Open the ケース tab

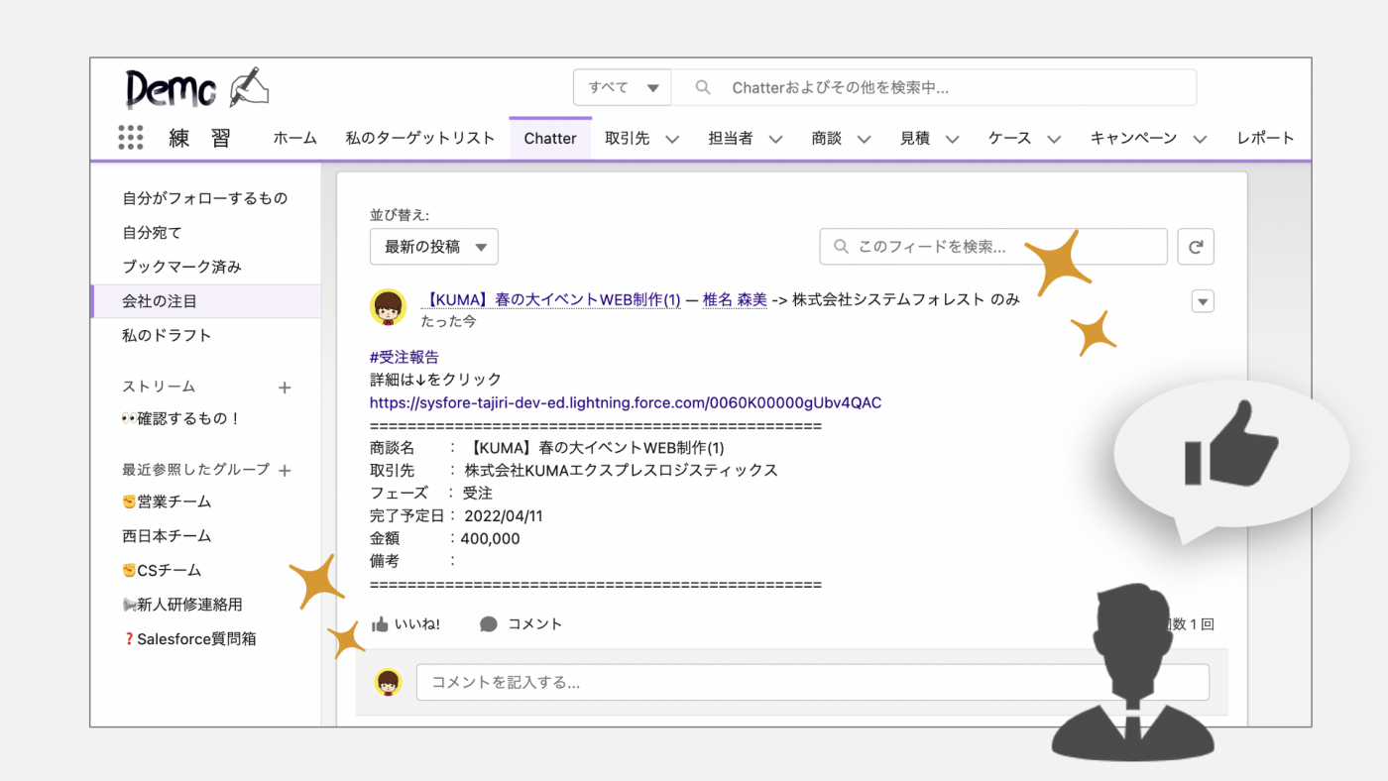click(1010, 139)
